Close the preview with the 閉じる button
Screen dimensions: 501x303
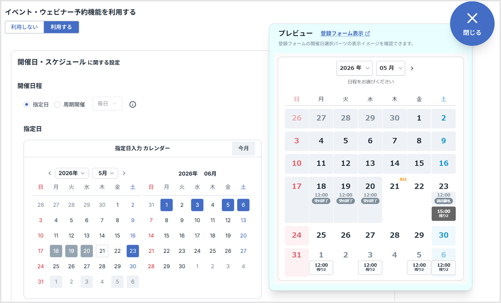tap(472, 24)
